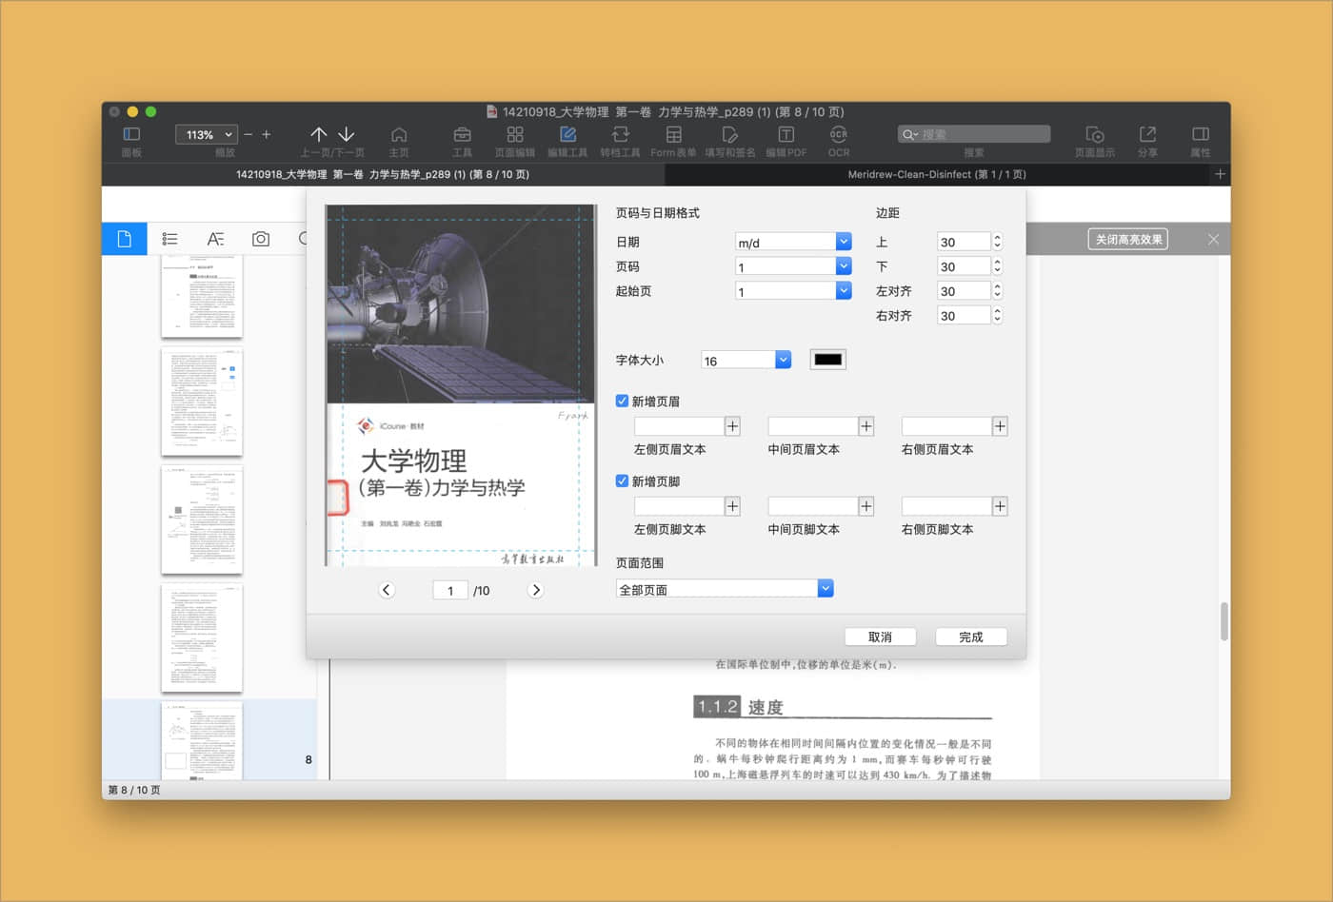1333x902 pixels.
Task: Click the 左侧页眉文本 input field
Action: click(679, 426)
